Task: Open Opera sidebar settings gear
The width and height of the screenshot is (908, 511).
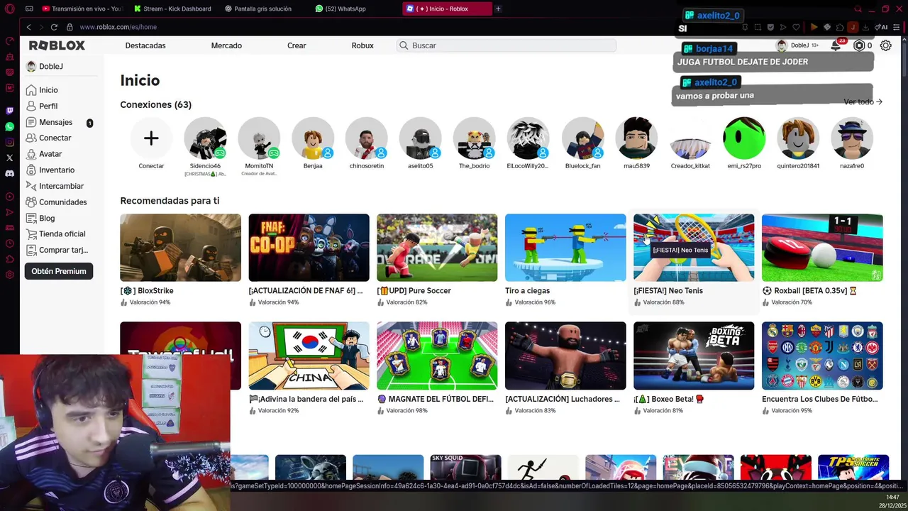Action: (9, 275)
